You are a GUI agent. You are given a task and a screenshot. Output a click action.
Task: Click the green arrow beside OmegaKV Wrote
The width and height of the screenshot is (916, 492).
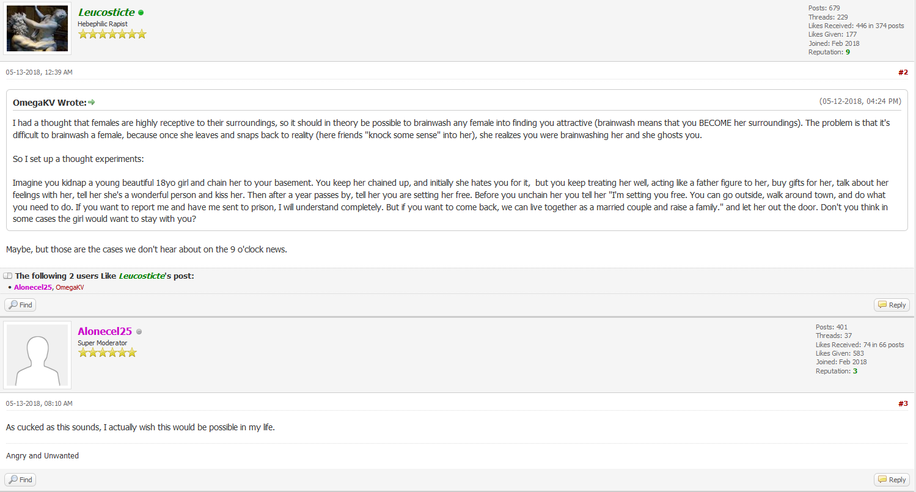point(92,102)
